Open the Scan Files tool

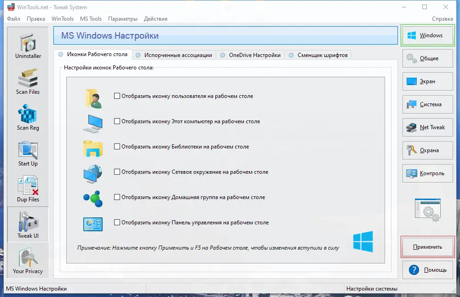[28, 82]
